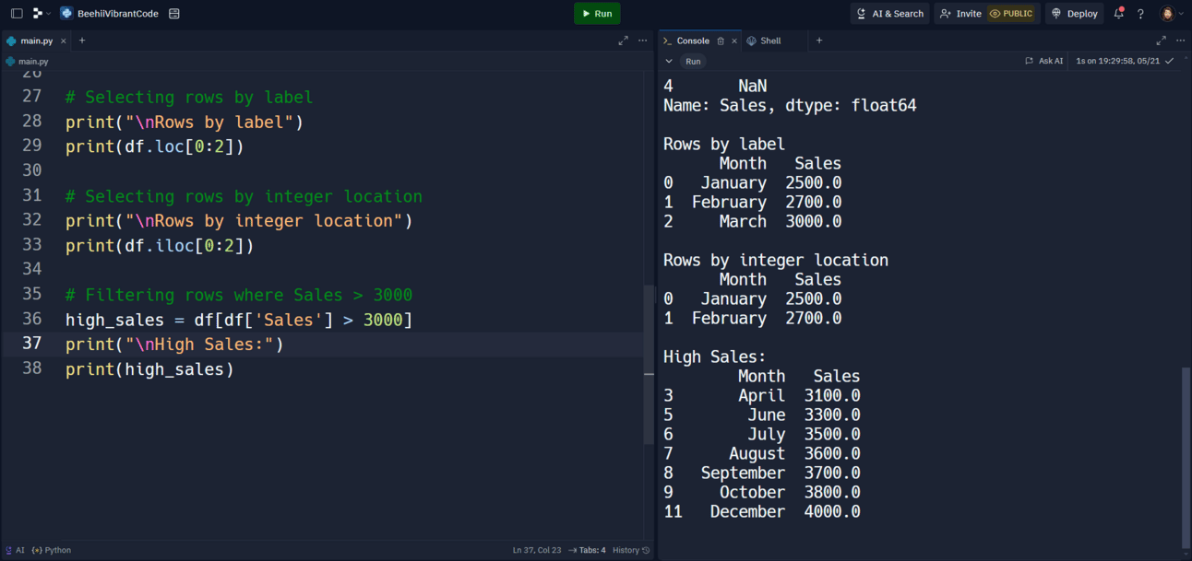Click the "High Sales:" console heading
This screenshot has height=561, width=1192.
[x=715, y=356]
